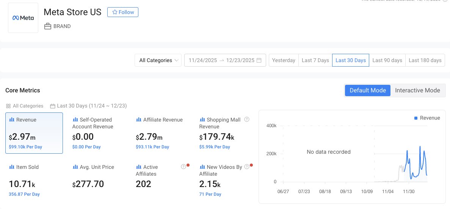Click the 71 Per Day value
450x209 pixels.
pos(210,194)
